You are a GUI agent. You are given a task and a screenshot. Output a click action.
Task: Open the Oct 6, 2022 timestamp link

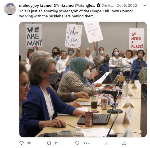(x=127, y=5)
